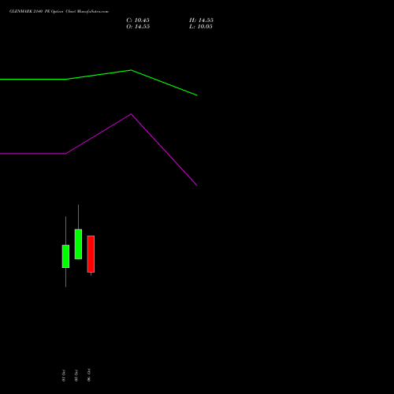This screenshot has height=394, width=394.
Task: Click the GLENMARK PE Option chart title
Action: click(x=59, y=12)
